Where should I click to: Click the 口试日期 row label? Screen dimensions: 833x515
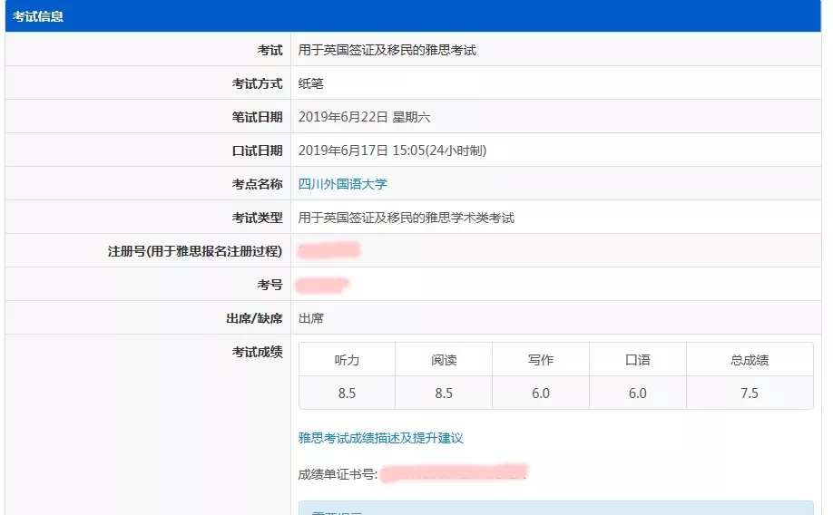257,151
